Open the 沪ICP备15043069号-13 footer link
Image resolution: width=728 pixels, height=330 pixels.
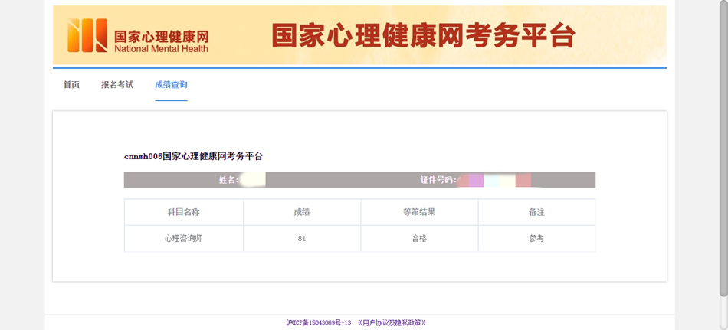click(319, 322)
